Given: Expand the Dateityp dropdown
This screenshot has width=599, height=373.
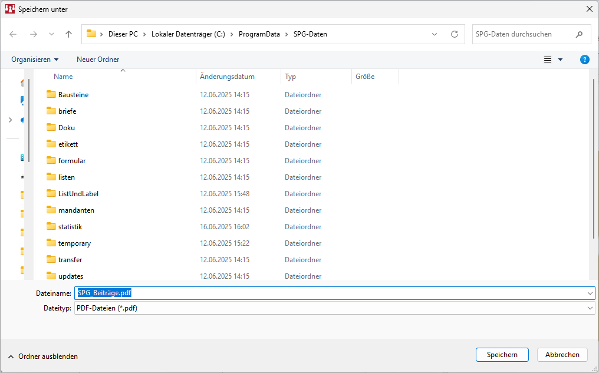Looking at the screenshot, I should pyautogui.click(x=590, y=308).
